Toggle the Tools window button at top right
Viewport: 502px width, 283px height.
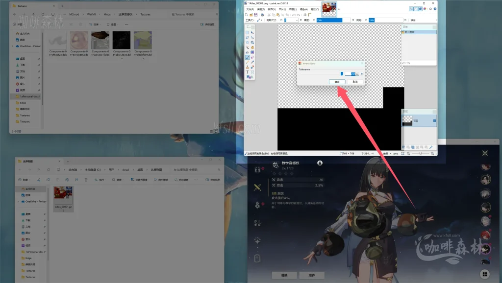412,9
